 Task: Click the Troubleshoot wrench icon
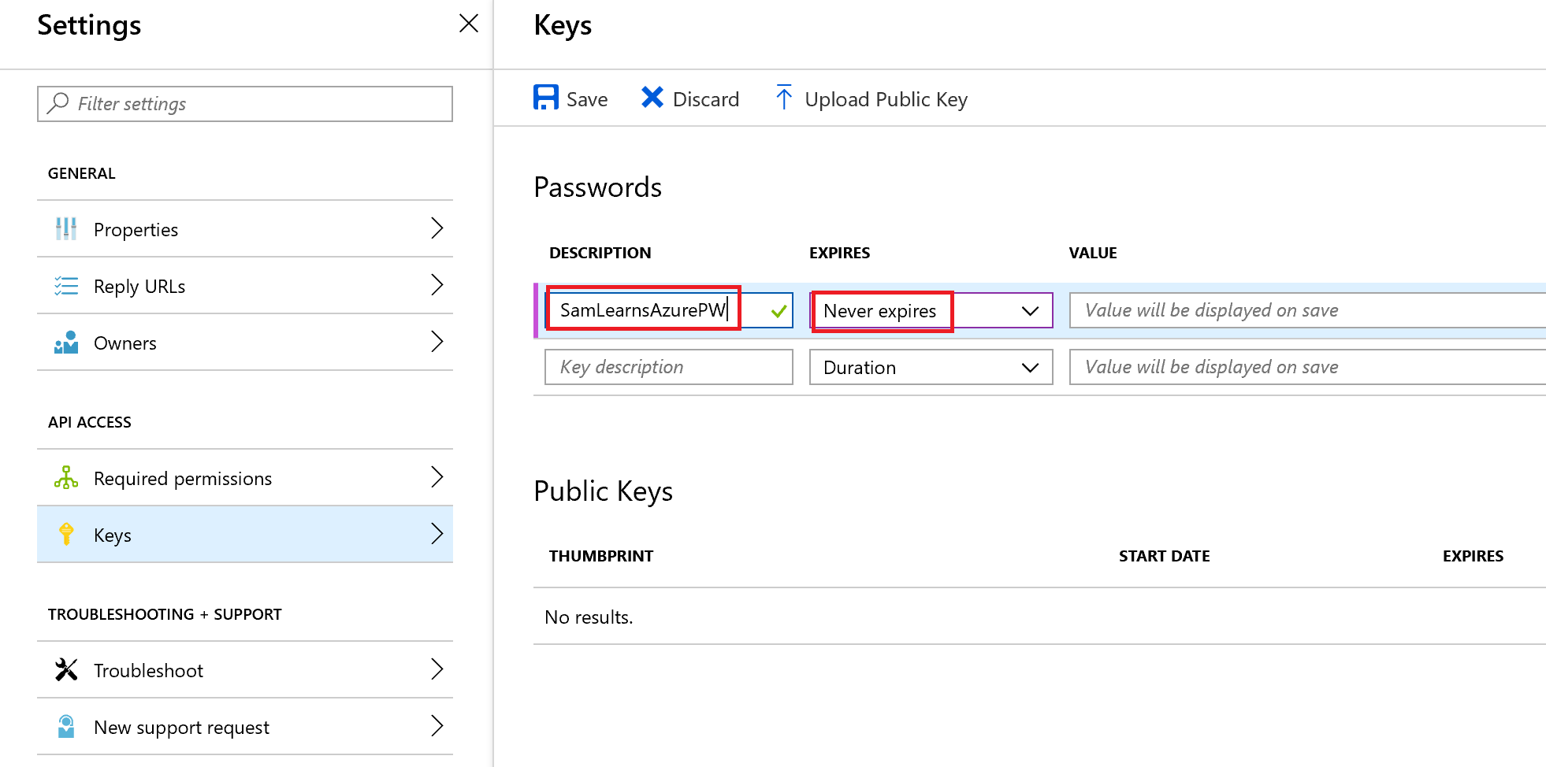point(66,670)
